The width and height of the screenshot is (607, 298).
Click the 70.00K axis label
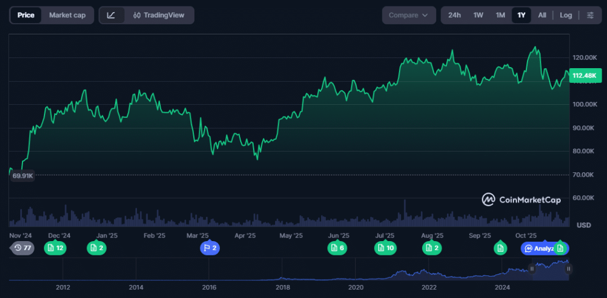[x=583, y=175]
